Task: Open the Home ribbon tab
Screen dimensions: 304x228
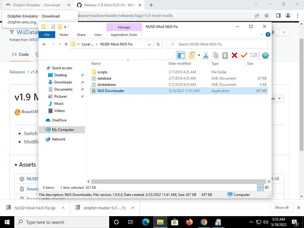Action: pyautogui.click(x=64, y=35)
